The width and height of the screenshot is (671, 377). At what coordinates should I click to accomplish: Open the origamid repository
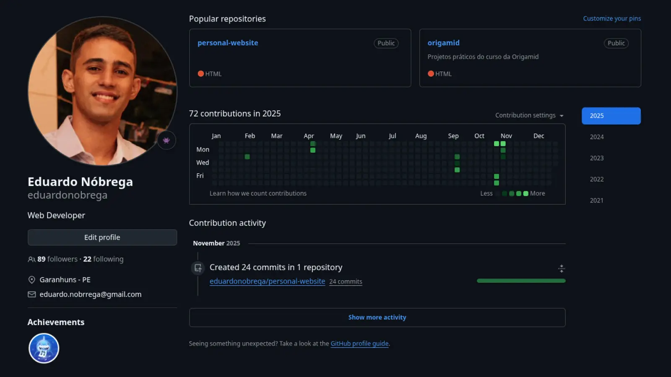(443, 43)
